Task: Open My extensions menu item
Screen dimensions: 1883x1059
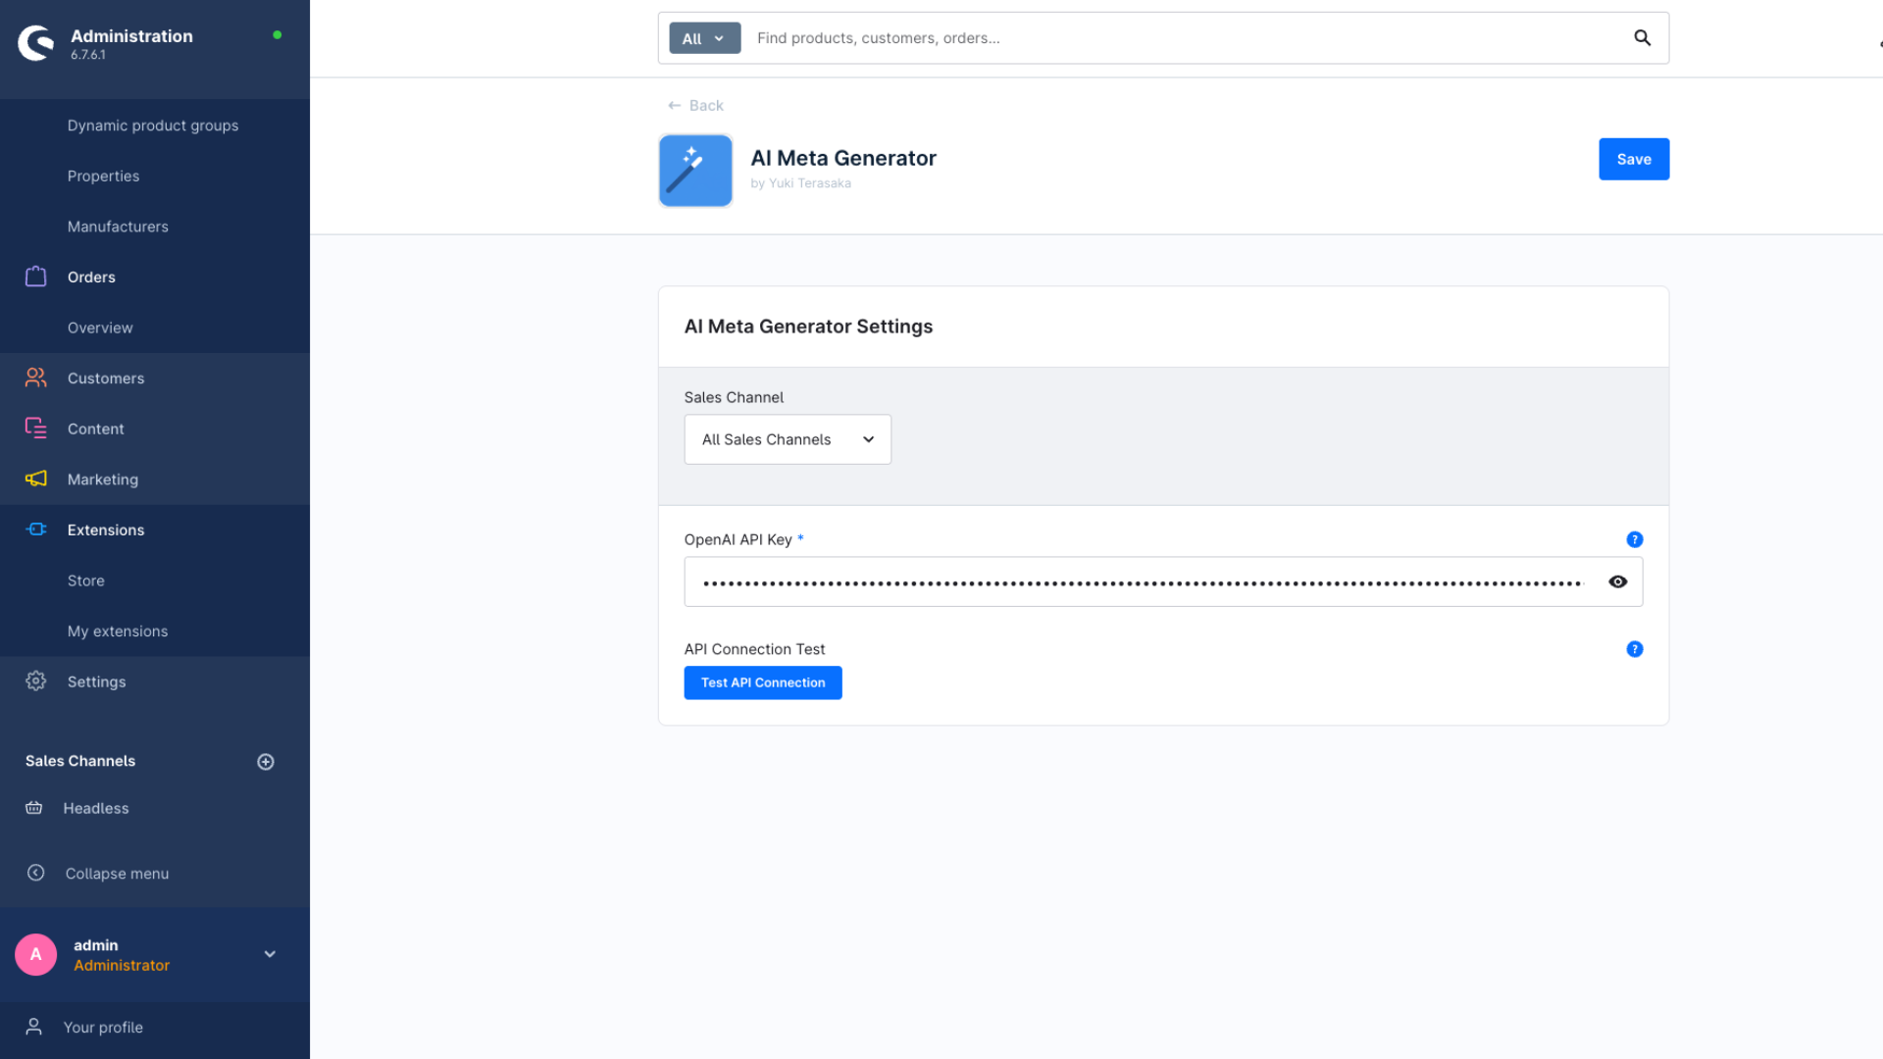Action: tap(118, 630)
